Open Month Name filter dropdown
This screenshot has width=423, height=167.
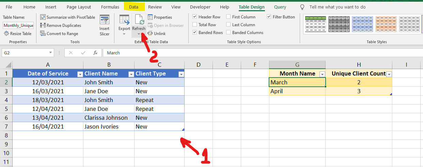click(322, 74)
